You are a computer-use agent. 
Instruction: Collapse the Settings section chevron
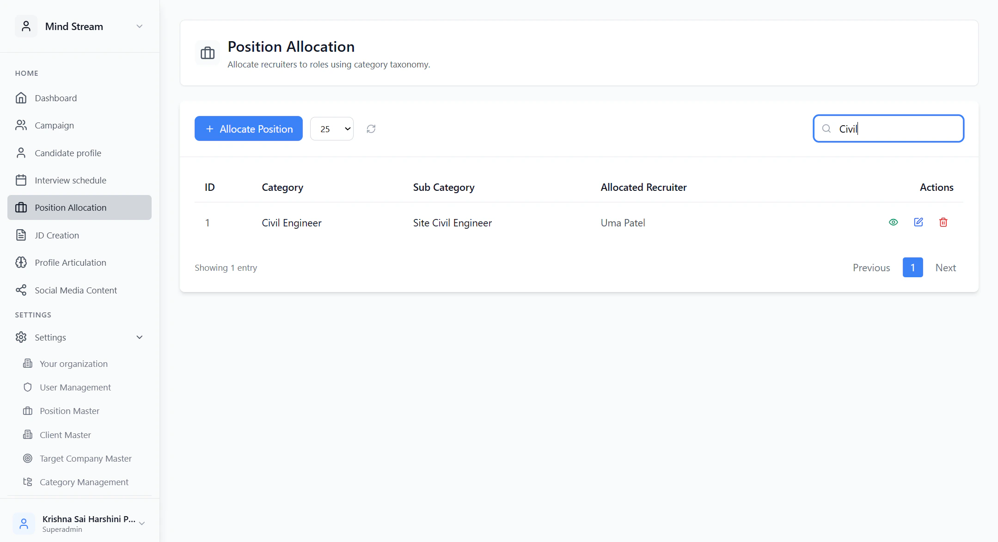click(139, 337)
